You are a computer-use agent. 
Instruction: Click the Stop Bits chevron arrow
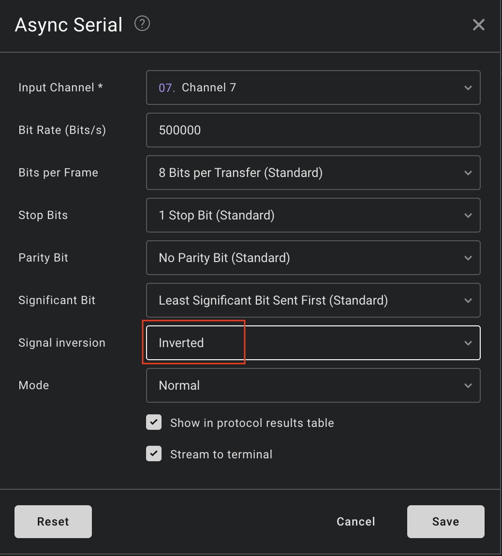[x=468, y=216]
